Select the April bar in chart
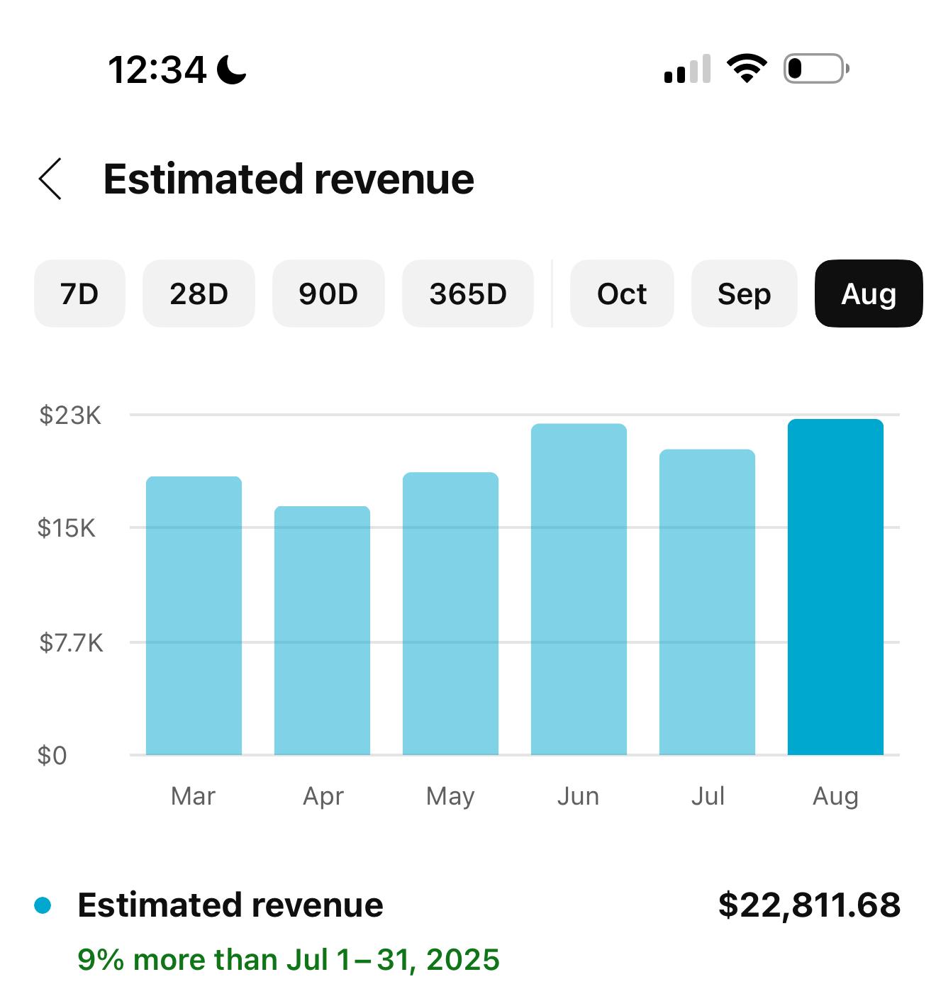 click(322, 630)
